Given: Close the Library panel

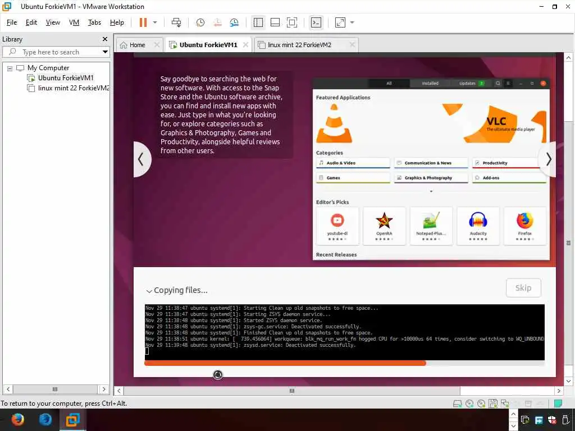Looking at the screenshot, I should (x=105, y=39).
